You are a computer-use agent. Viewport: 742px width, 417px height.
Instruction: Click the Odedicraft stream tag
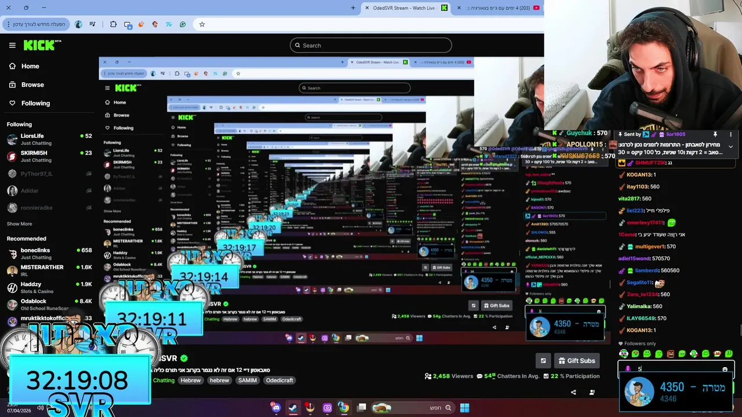(x=279, y=381)
